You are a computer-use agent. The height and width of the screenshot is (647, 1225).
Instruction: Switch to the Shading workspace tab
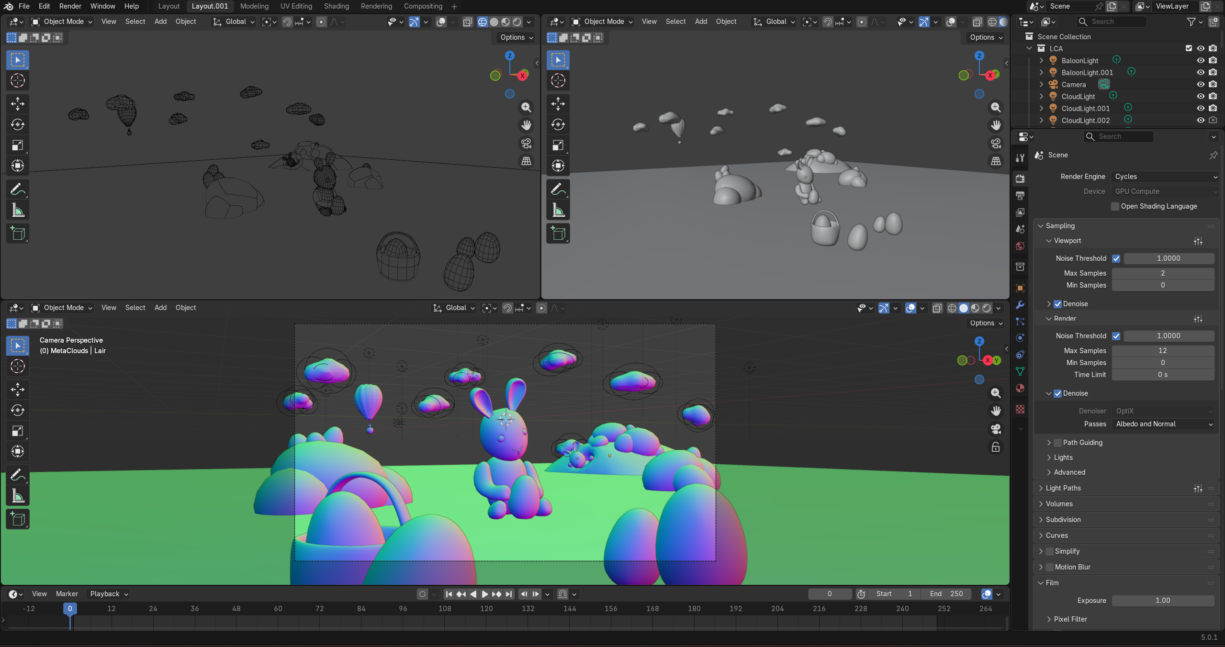(336, 6)
